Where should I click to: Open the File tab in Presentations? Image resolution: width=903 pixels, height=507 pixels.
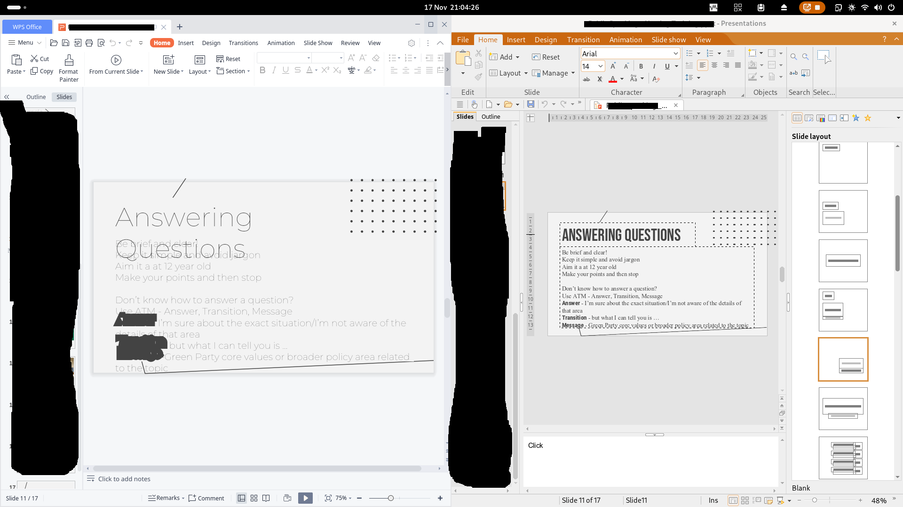(x=463, y=39)
